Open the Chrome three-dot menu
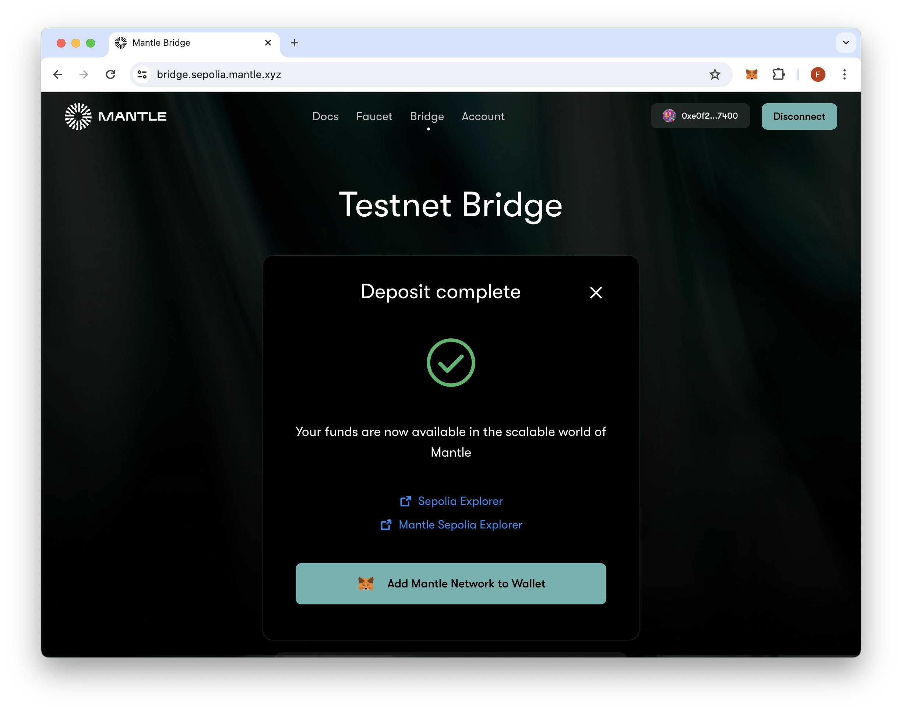 coord(844,74)
